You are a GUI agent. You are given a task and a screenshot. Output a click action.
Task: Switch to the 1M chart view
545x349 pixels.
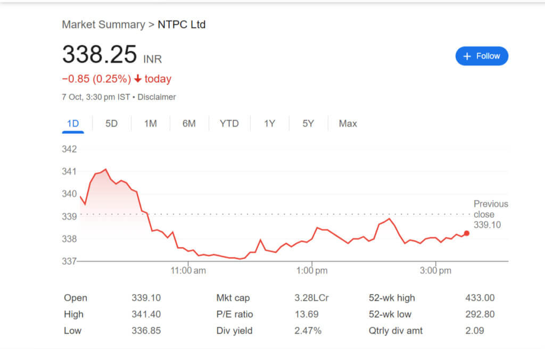[x=150, y=123]
